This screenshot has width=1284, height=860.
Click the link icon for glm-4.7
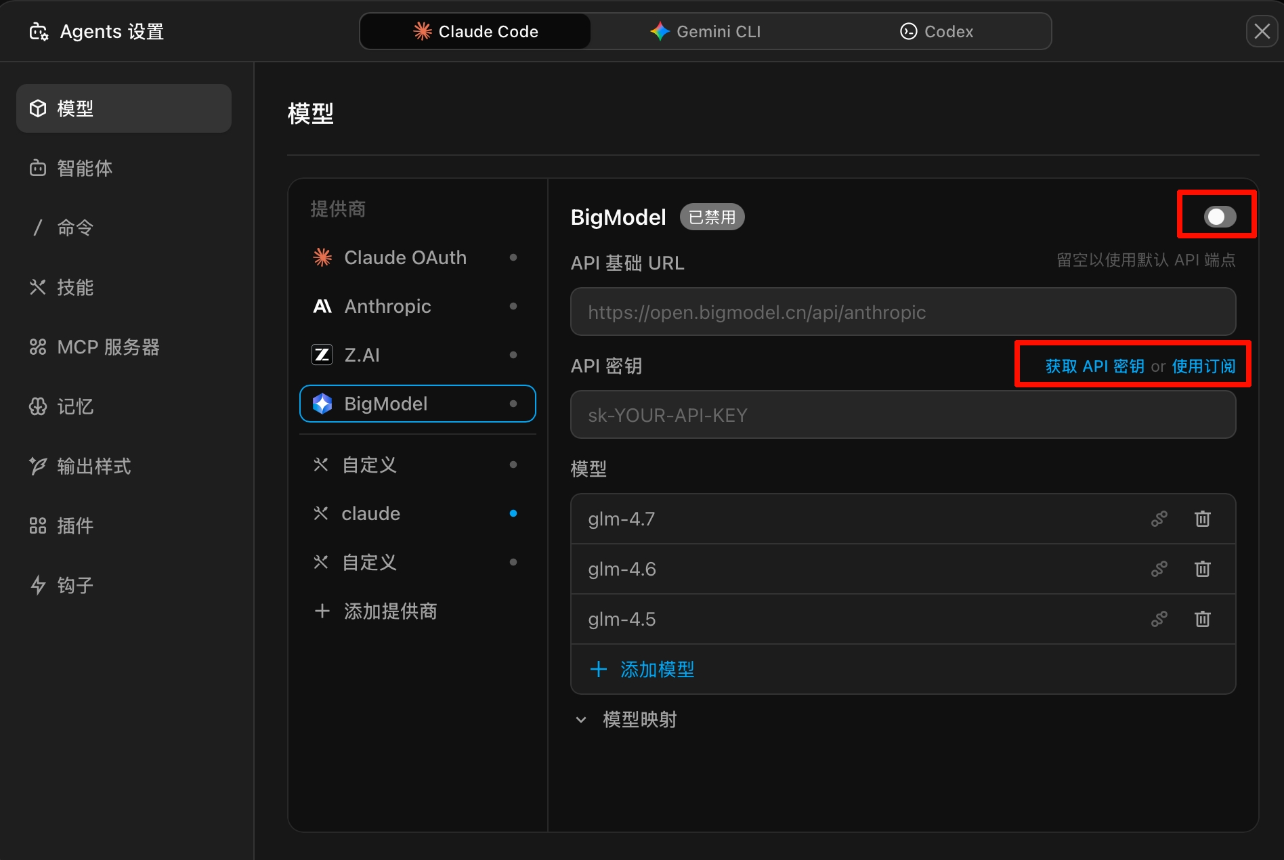(x=1159, y=519)
